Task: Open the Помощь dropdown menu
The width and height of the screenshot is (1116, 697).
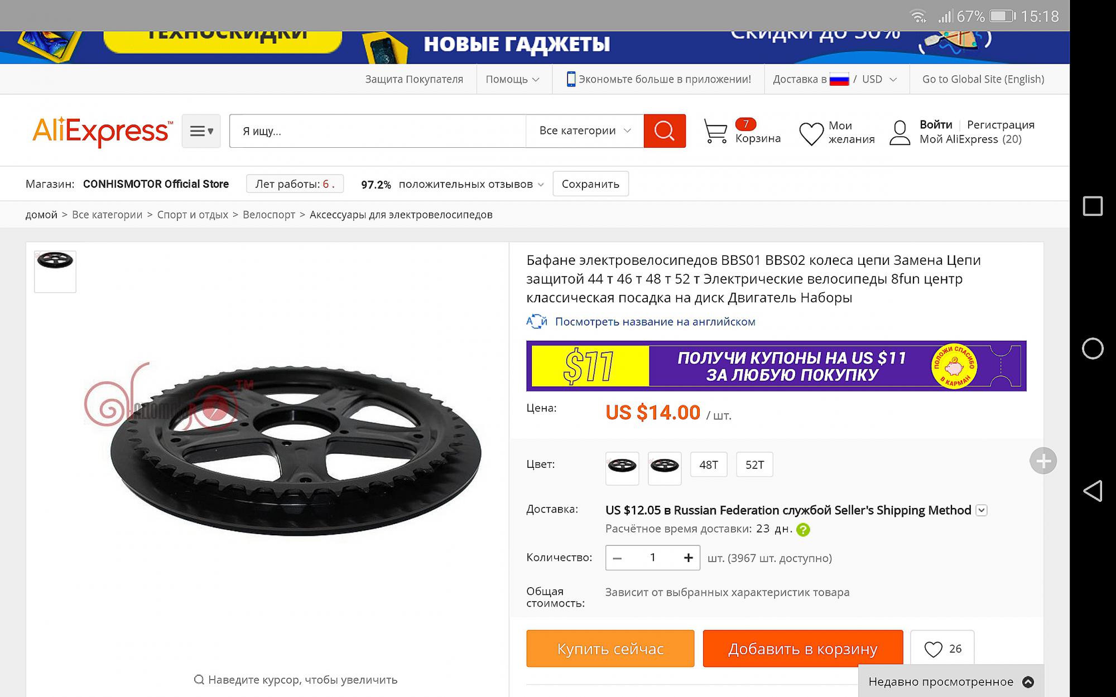Action: tap(512, 79)
